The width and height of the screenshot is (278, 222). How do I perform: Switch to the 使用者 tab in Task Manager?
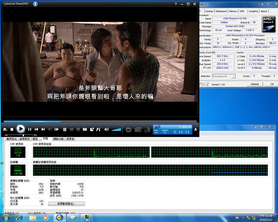pos(70,139)
